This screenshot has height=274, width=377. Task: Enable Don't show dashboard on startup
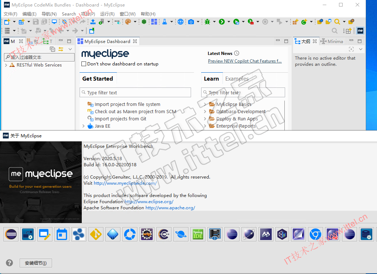click(x=84, y=64)
